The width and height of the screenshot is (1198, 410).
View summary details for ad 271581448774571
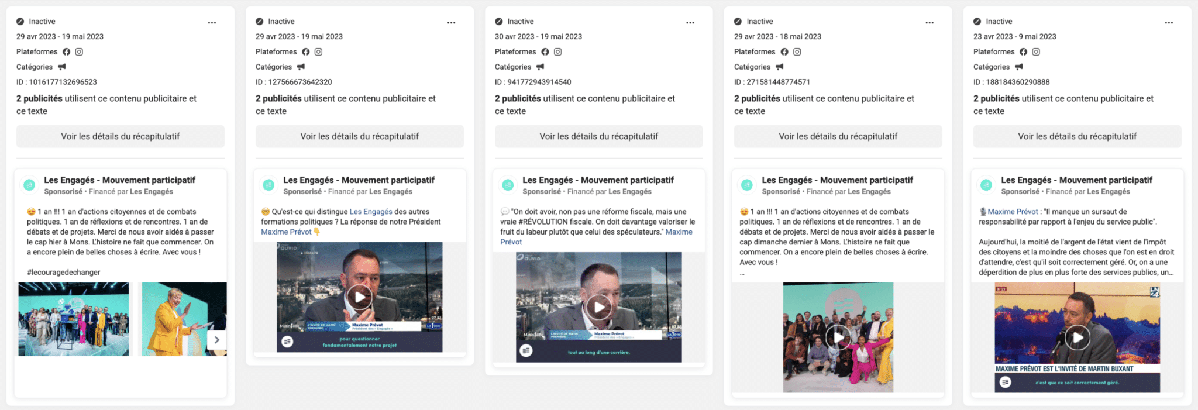click(x=838, y=136)
